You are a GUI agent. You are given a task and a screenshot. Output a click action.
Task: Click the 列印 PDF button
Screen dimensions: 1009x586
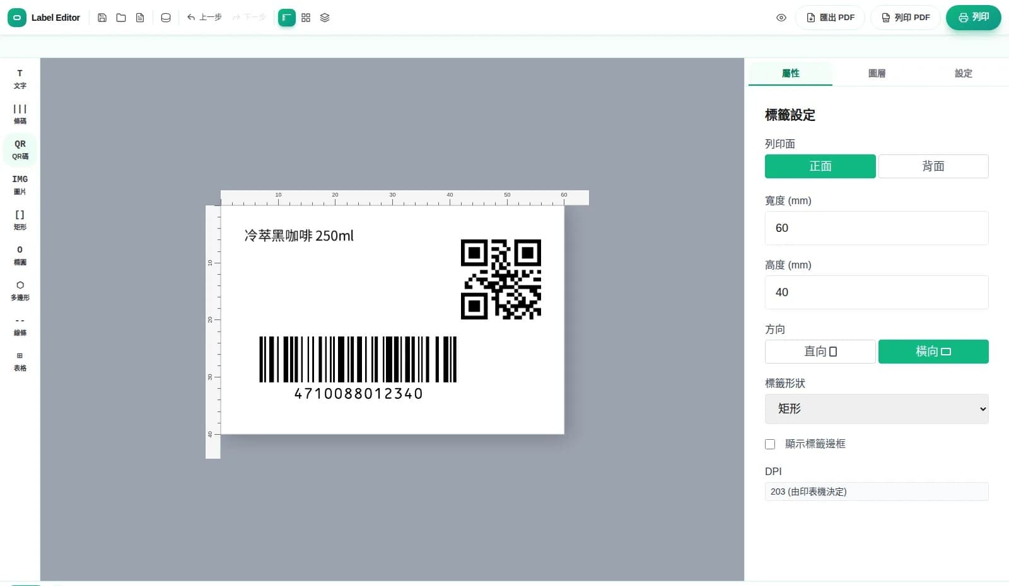[x=906, y=18]
